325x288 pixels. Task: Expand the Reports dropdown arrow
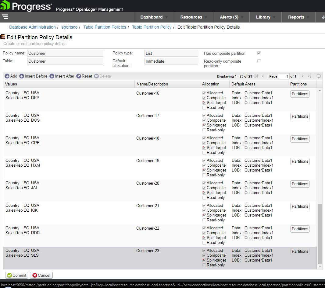click(308, 17)
